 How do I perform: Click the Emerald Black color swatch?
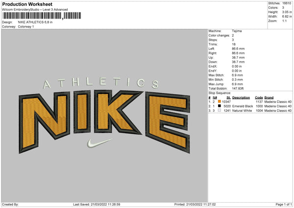point(220,106)
